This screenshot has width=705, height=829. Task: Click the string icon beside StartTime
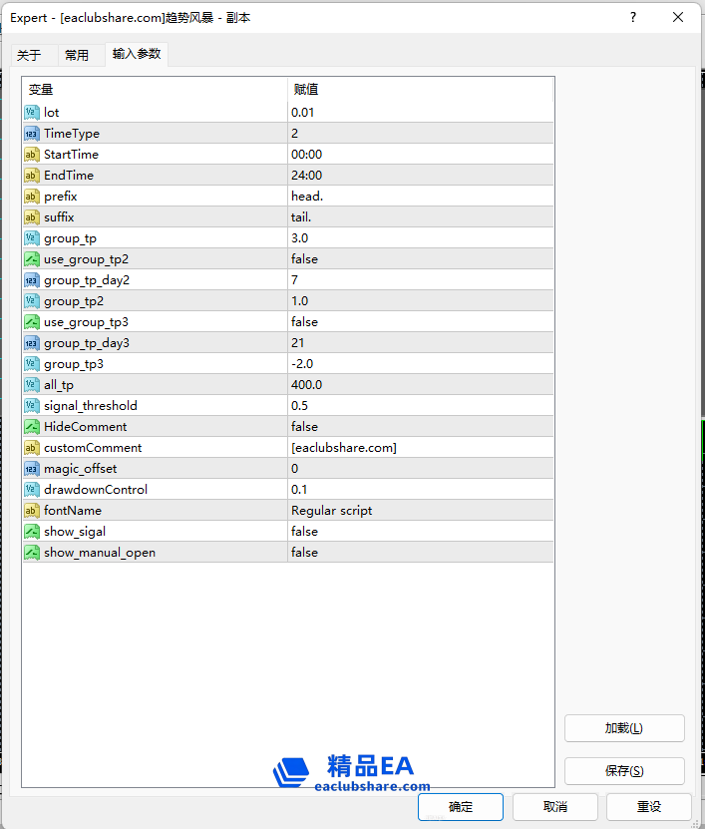pyautogui.click(x=31, y=155)
